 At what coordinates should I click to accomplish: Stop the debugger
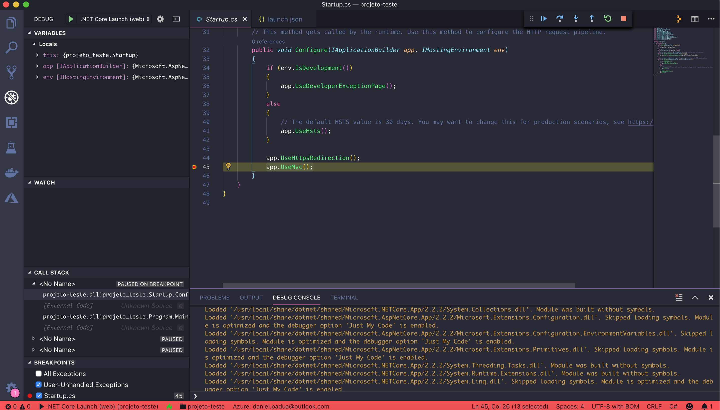pyautogui.click(x=624, y=18)
